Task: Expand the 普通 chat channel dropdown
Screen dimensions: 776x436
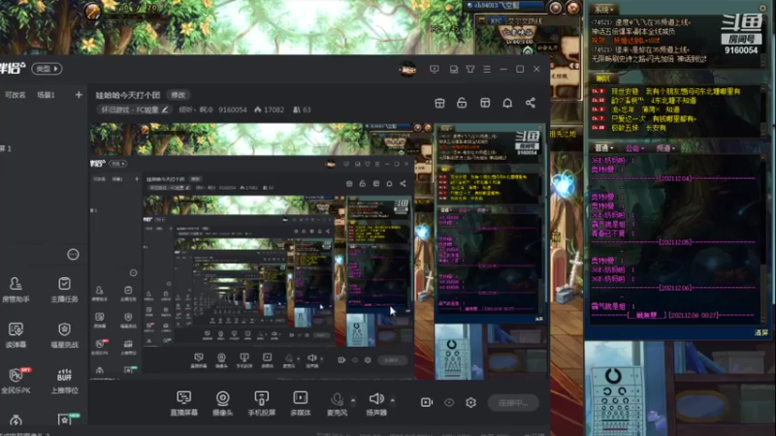Action: (603, 148)
